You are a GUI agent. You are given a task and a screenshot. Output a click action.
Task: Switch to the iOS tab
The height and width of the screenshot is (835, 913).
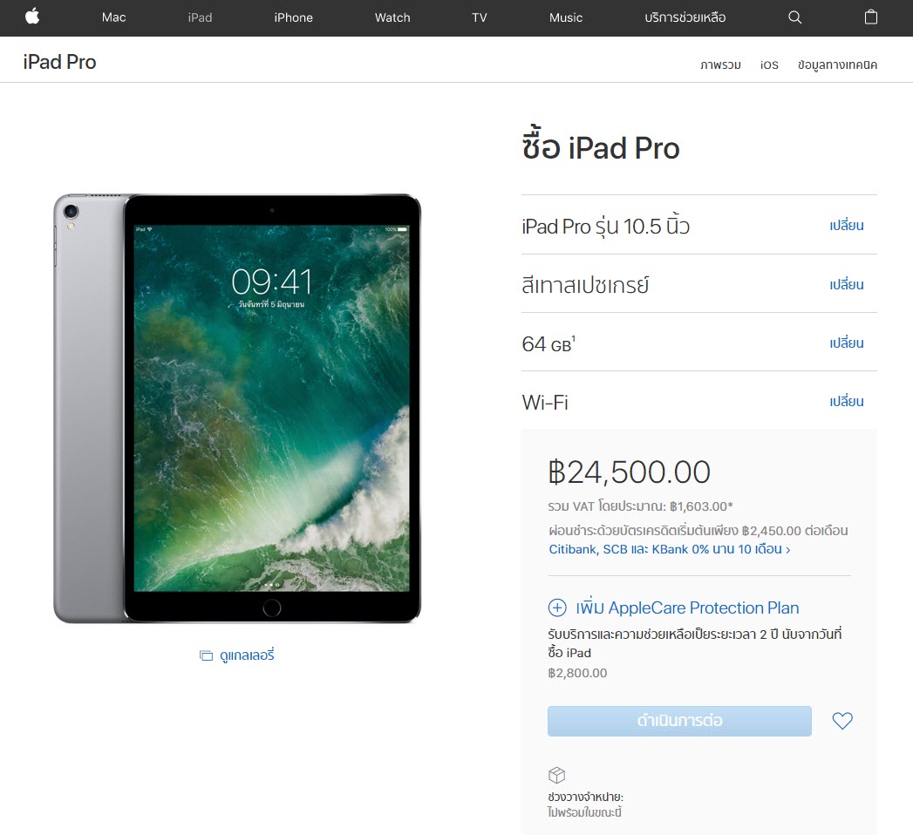click(769, 64)
